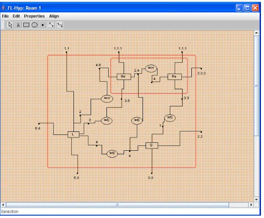Select the Be rectangle node

point(124,77)
